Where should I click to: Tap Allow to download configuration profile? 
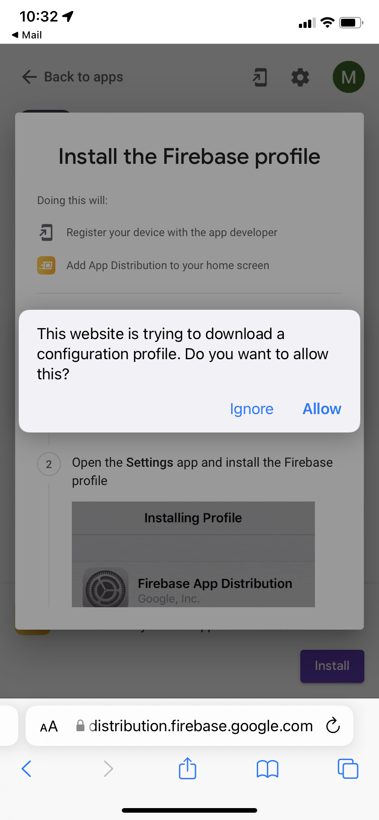coord(322,409)
